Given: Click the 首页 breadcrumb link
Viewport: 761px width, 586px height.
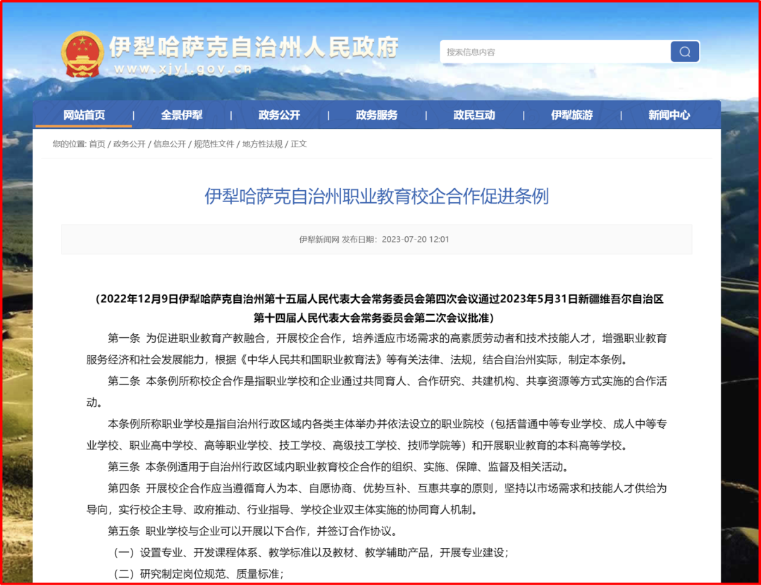Looking at the screenshot, I should [97, 144].
